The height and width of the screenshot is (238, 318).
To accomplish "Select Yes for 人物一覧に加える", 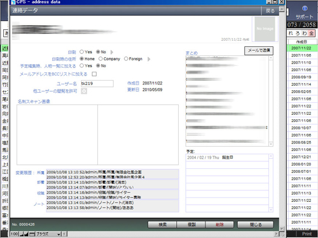I will click(81, 65).
